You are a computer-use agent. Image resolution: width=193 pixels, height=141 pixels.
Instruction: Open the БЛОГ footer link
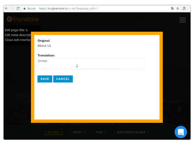[x=77, y=132]
